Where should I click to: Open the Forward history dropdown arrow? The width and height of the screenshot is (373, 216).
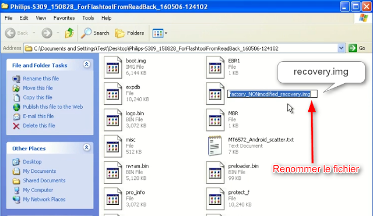pos(58,33)
